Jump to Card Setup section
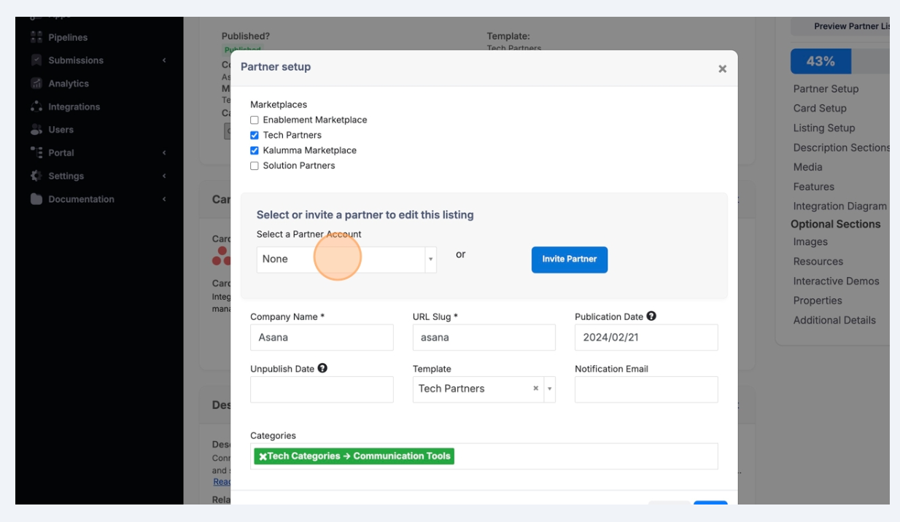This screenshot has width=900, height=522. coord(820,109)
